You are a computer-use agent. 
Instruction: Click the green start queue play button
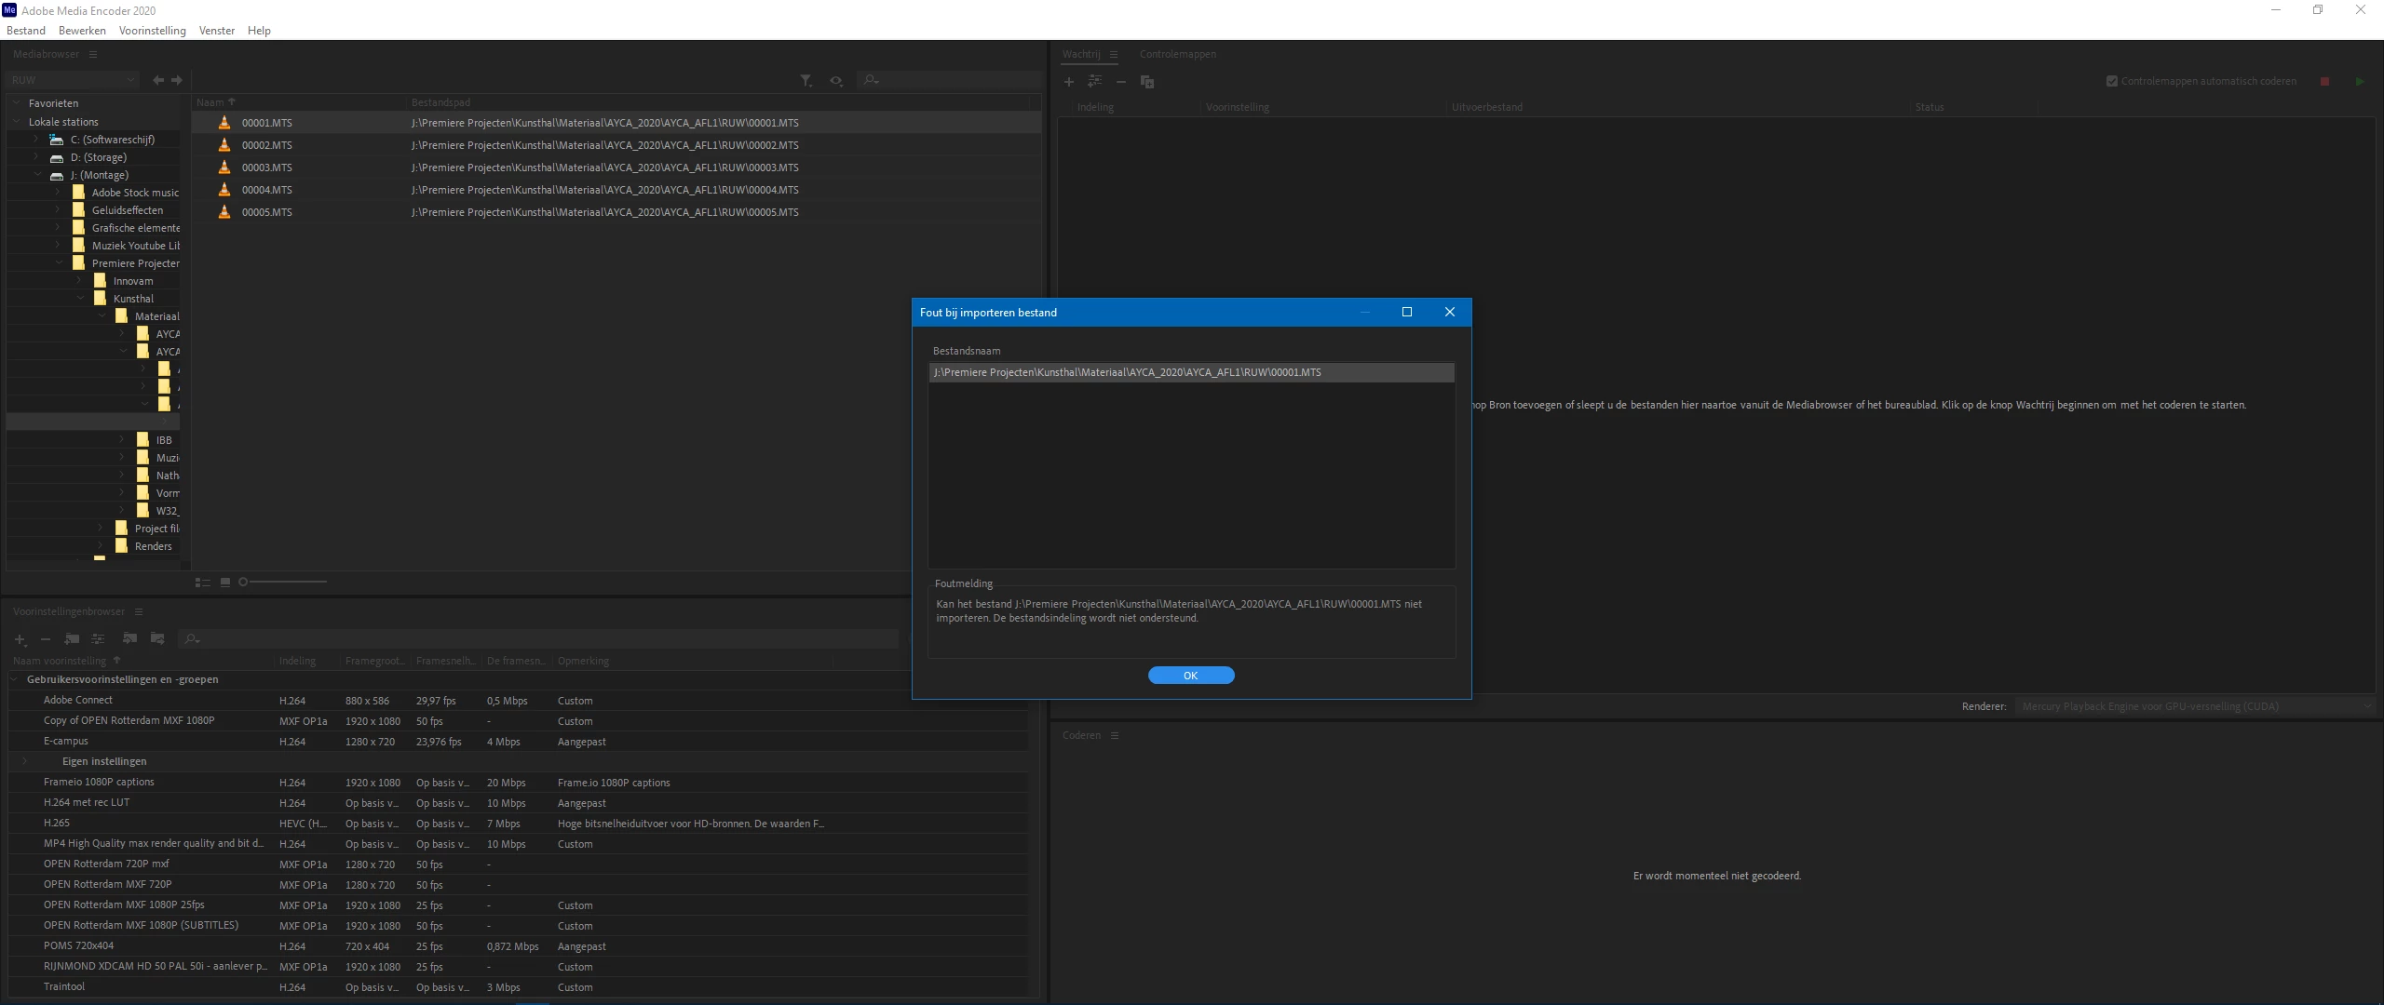[x=2360, y=82]
